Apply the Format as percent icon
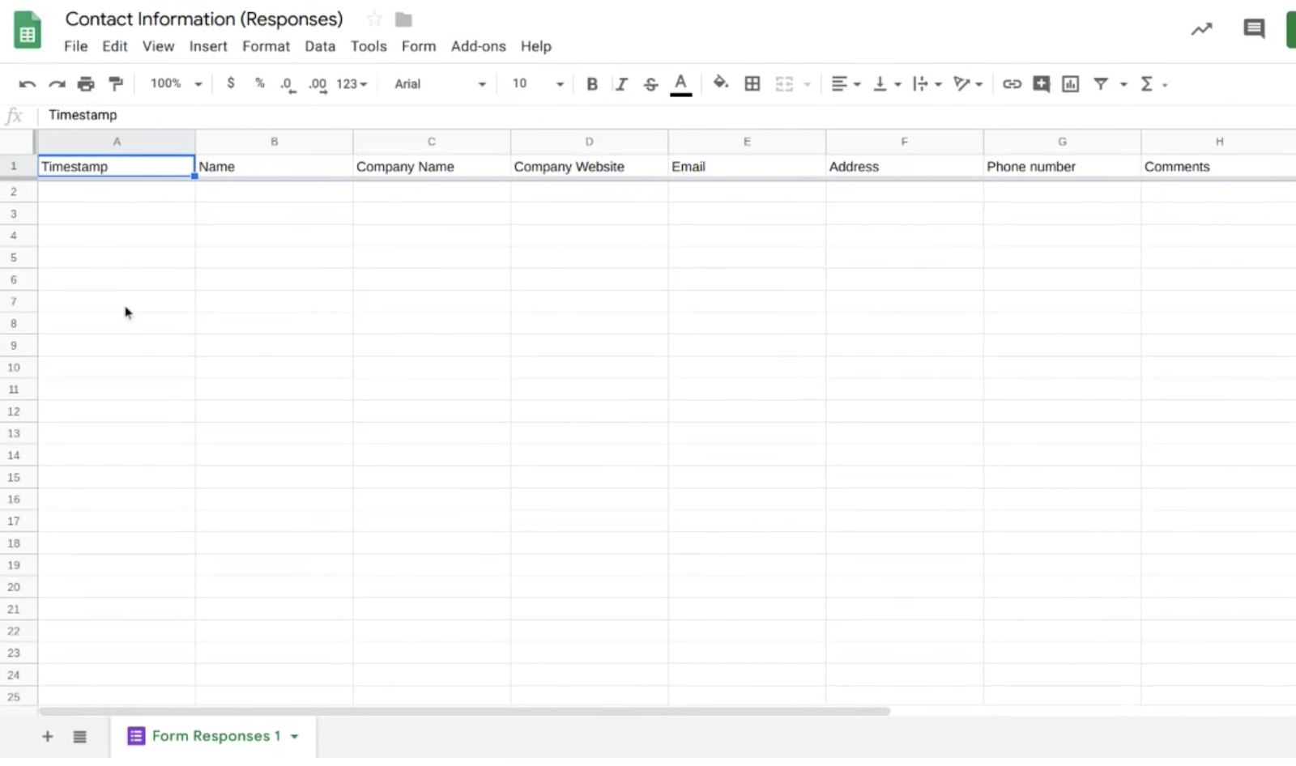Screen dimensions: 1296x766 pos(259,83)
